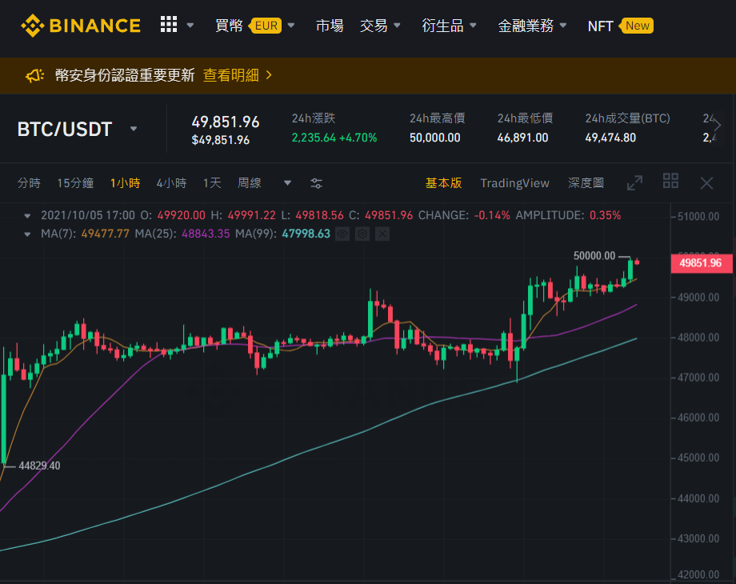Toggle MA indicator visibility eye icon
The width and height of the screenshot is (736, 584).
[342, 234]
